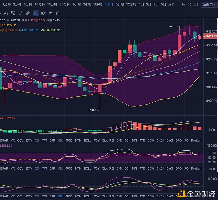Viewport: 218px width, 200px height.
Task: Click the 9470 high price marker
Action: point(173,26)
